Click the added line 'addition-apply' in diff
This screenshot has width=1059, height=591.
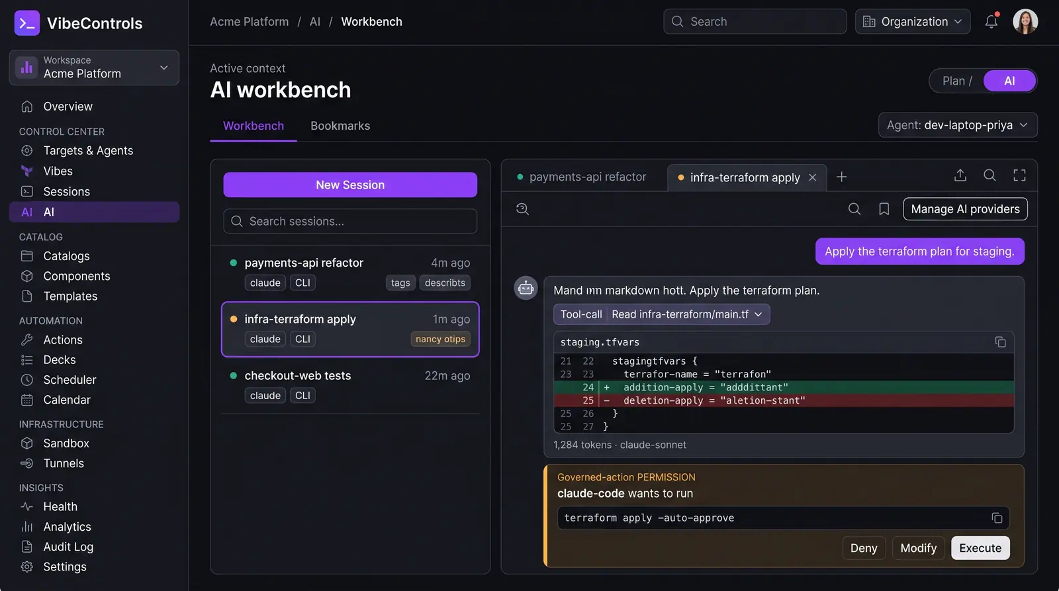pyautogui.click(x=784, y=387)
